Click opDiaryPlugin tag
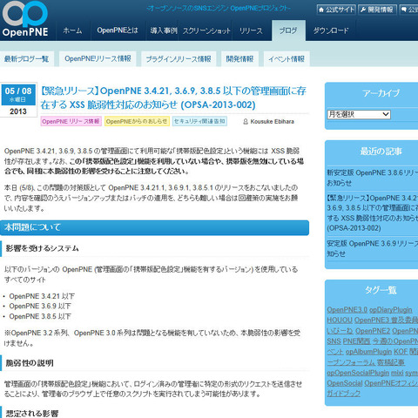418x418 pixels. (x=391, y=310)
